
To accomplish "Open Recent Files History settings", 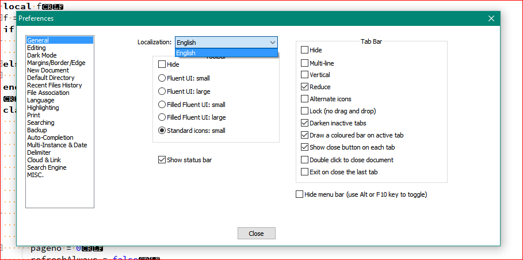I will (x=54, y=85).
